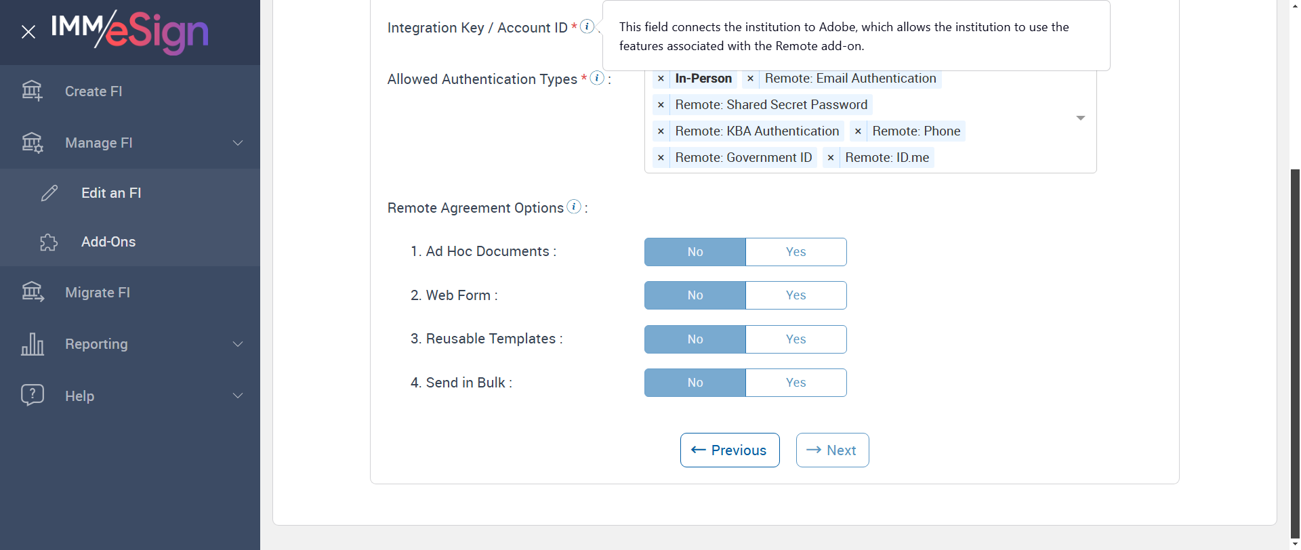
Task: Open the authentication types dropdown arrow
Action: [x=1081, y=118]
